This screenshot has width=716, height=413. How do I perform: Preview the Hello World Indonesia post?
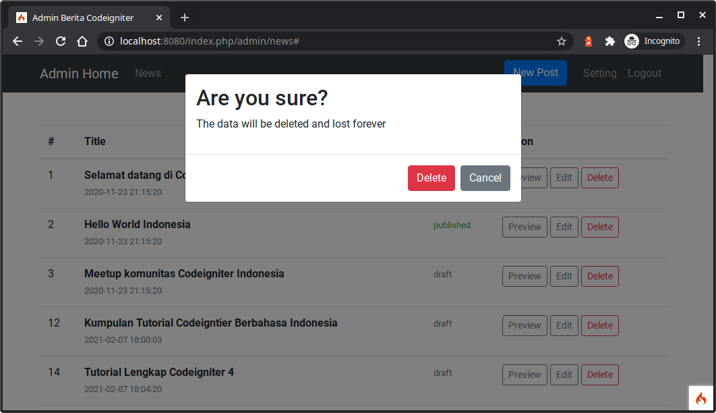(x=525, y=227)
